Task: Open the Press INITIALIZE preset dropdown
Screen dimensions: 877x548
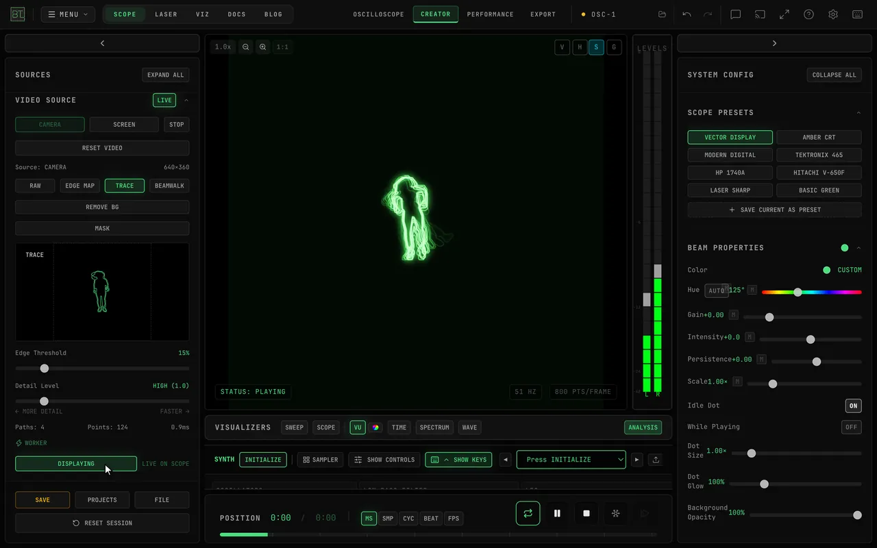Action: click(x=571, y=460)
